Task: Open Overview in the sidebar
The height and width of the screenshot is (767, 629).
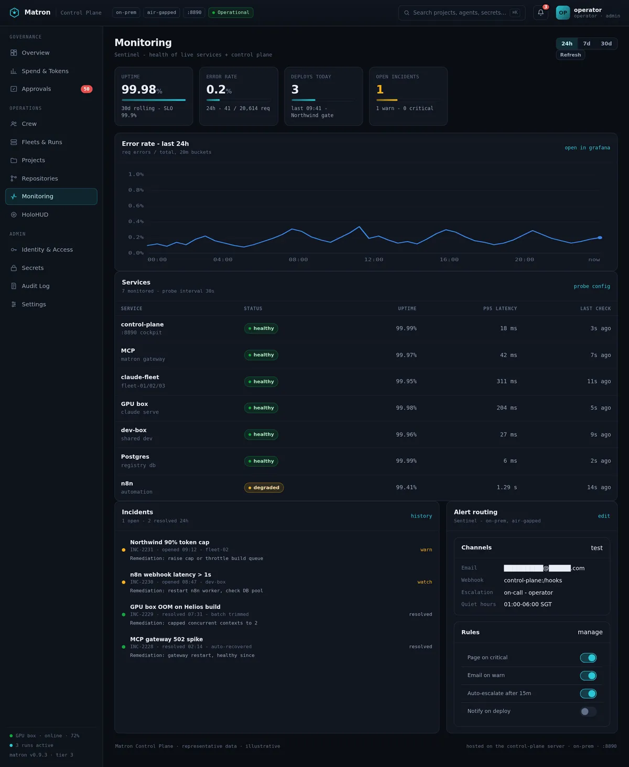Action: [x=51, y=53]
